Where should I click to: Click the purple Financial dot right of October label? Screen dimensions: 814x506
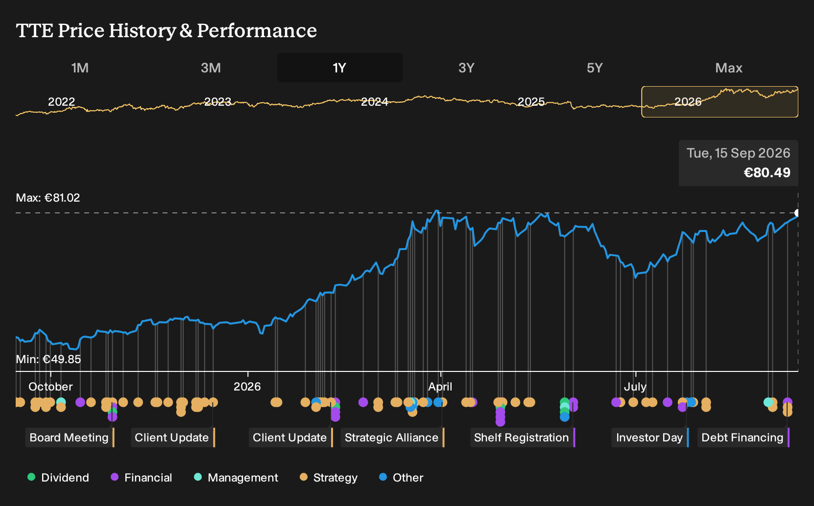click(x=80, y=402)
